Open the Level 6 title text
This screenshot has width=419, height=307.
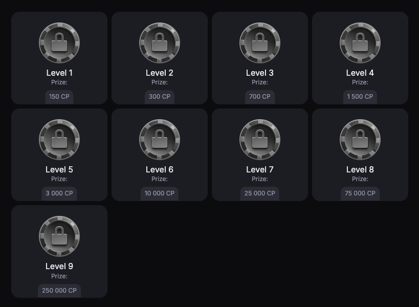pyautogui.click(x=160, y=169)
